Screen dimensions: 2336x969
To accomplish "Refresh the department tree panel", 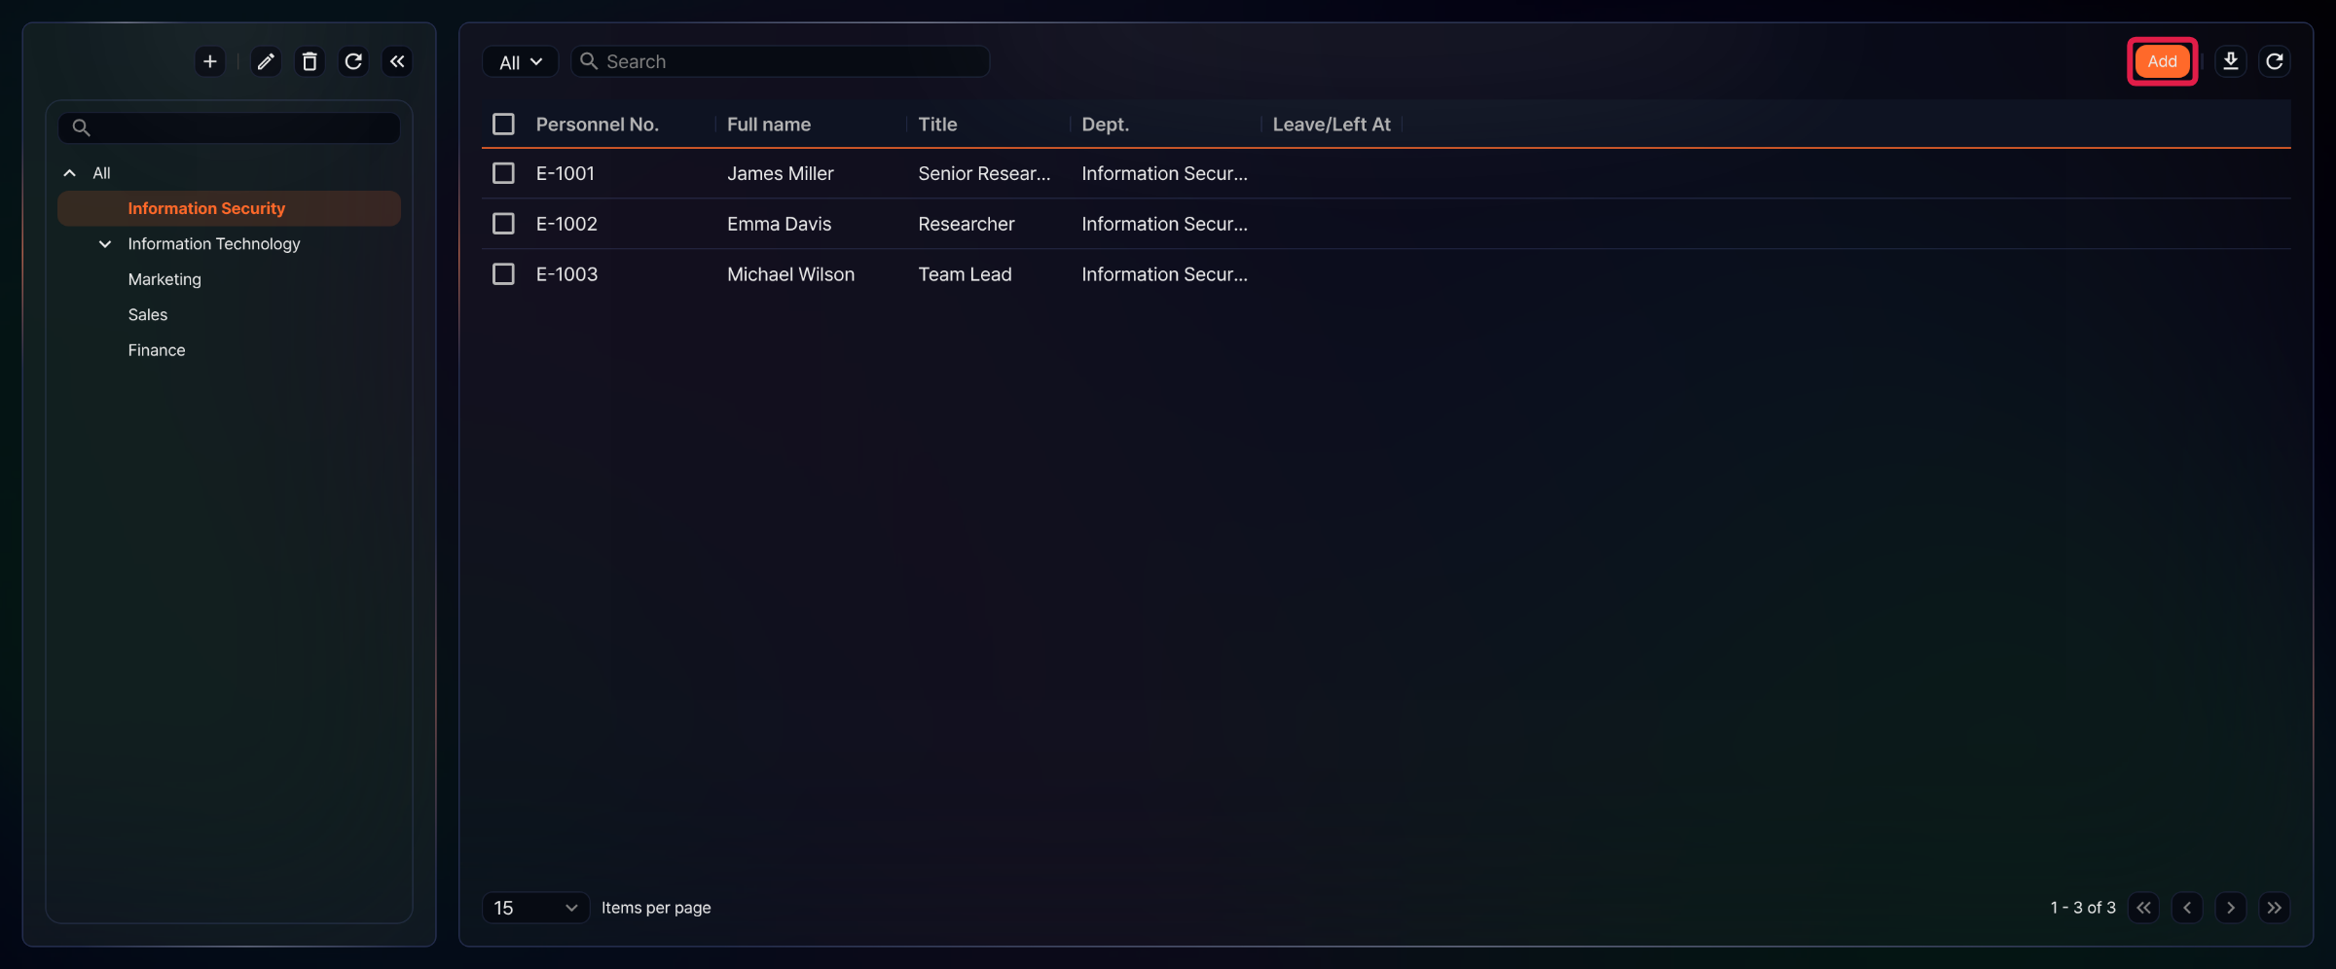I will pyautogui.click(x=353, y=61).
